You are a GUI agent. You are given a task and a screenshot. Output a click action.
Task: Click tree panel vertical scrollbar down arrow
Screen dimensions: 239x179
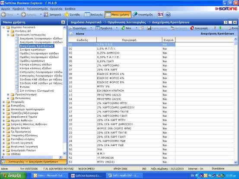point(64,153)
